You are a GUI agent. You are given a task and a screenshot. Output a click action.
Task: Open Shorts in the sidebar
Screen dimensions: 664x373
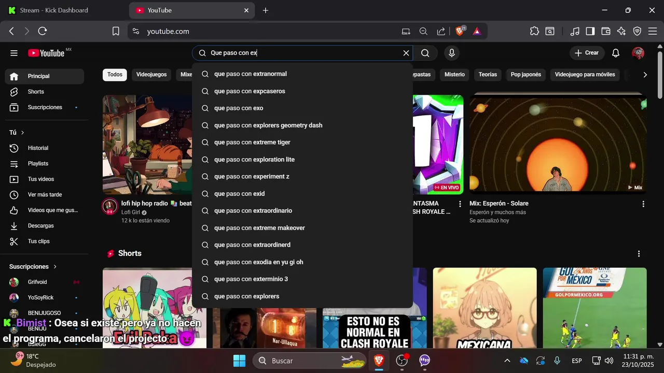click(x=45, y=92)
